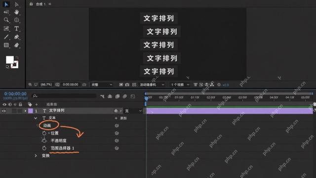This screenshot has height=178, width=316.
Task: Click the swap fill and stroke arrows
Action: pyautogui.click(x=17, y=58)
